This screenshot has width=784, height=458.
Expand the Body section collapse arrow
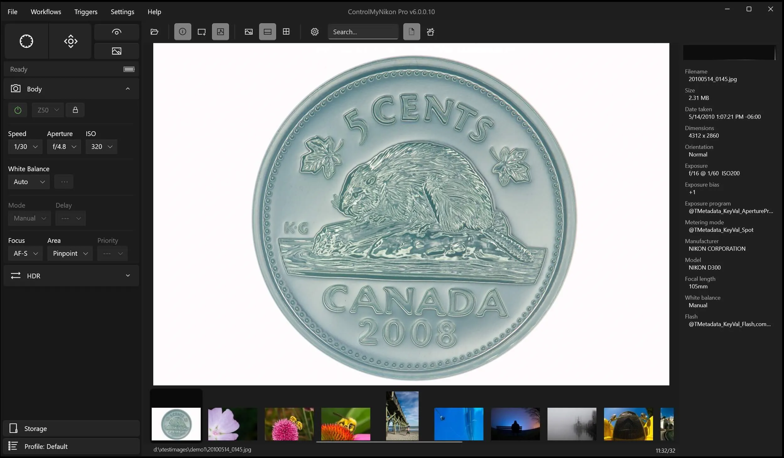coord(128,89)
